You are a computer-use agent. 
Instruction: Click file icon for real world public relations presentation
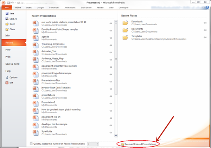36,23
